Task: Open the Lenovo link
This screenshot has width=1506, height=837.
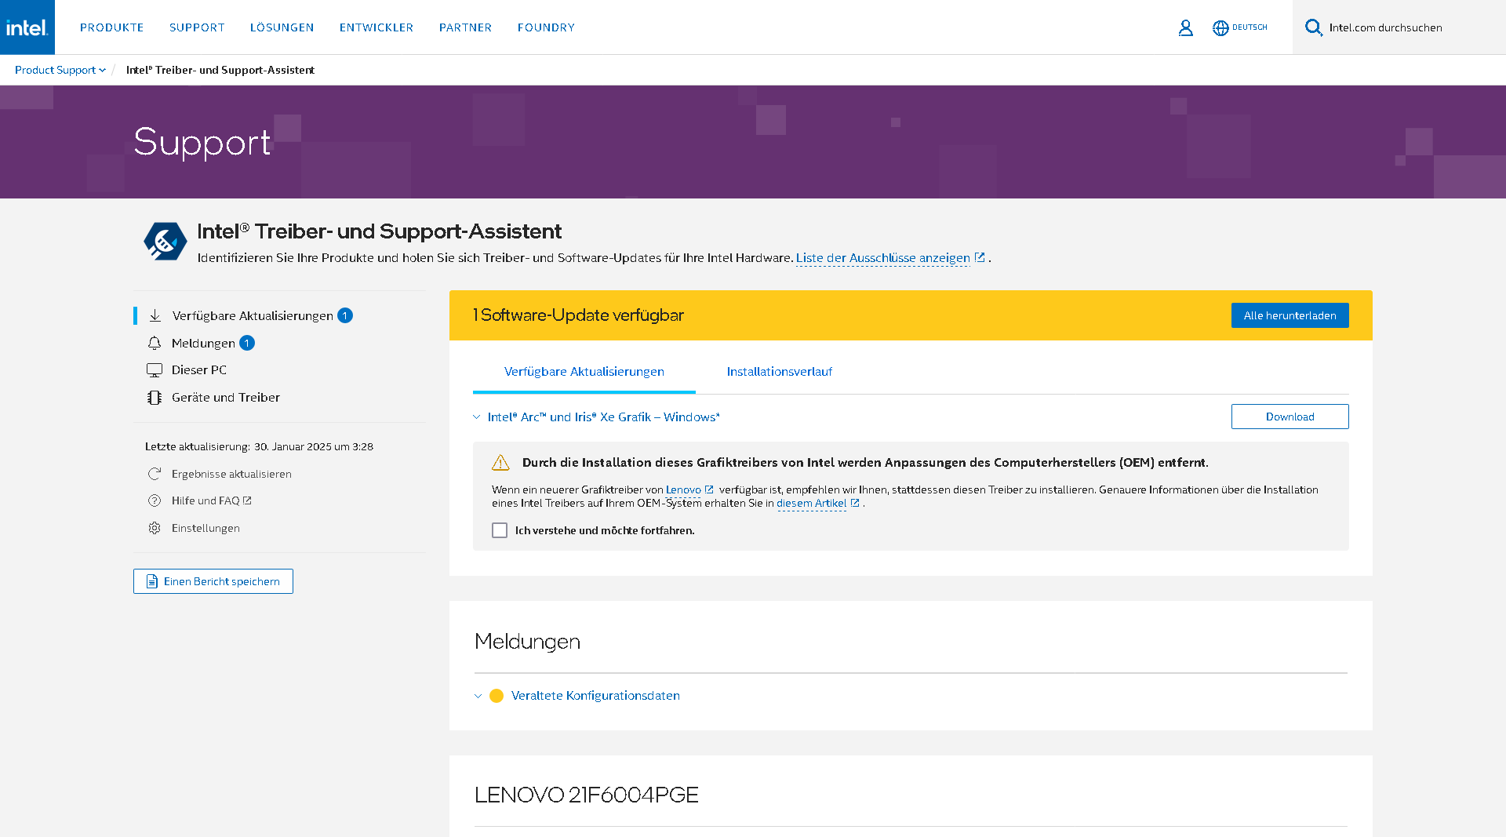Action: tap(683, 489)
